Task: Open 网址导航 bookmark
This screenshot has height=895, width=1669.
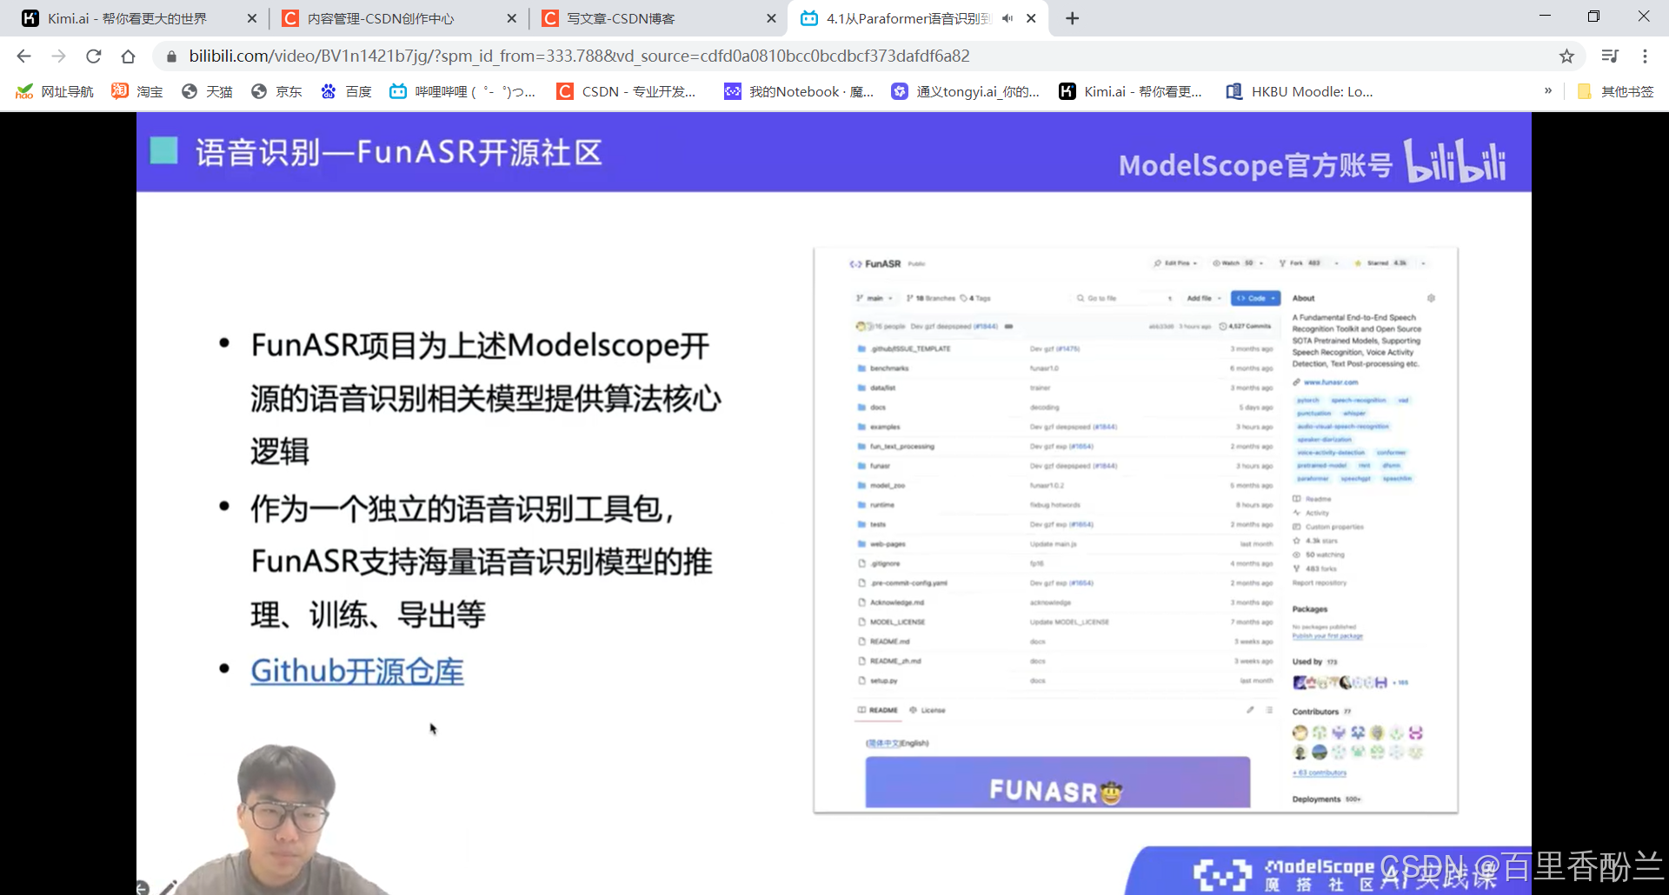Action: tap(55, 91)
